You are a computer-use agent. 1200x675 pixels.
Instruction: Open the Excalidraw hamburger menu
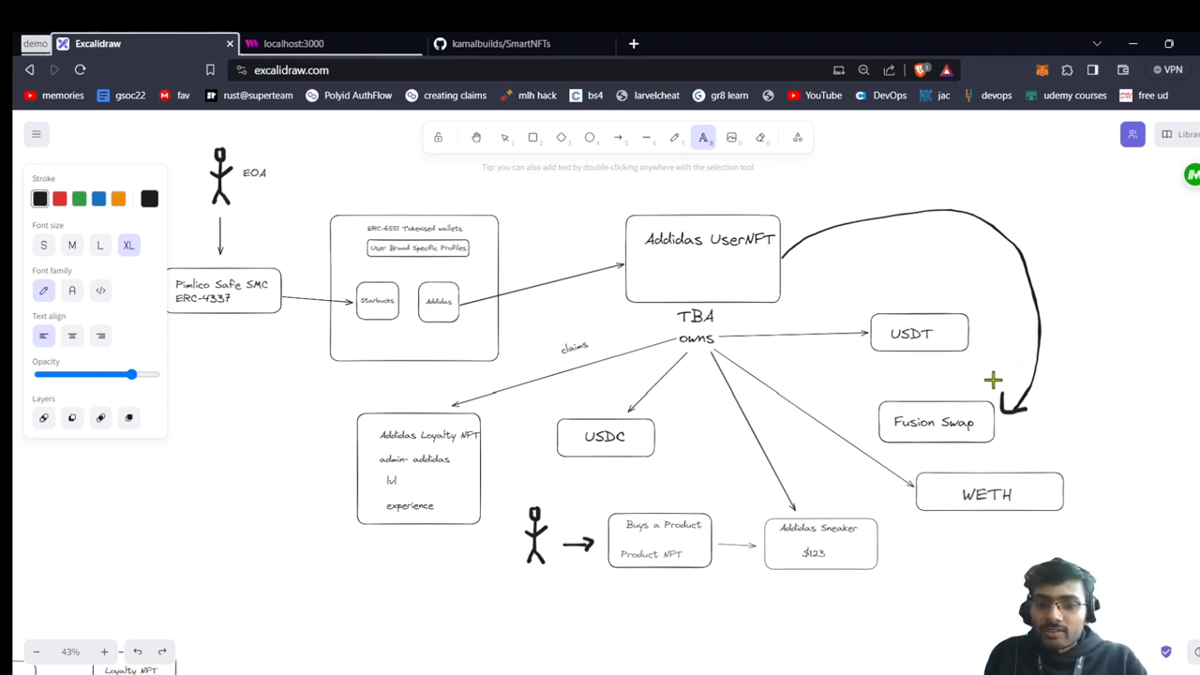coord(37,134)
